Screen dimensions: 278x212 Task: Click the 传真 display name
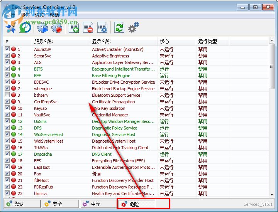pos(97,174)
